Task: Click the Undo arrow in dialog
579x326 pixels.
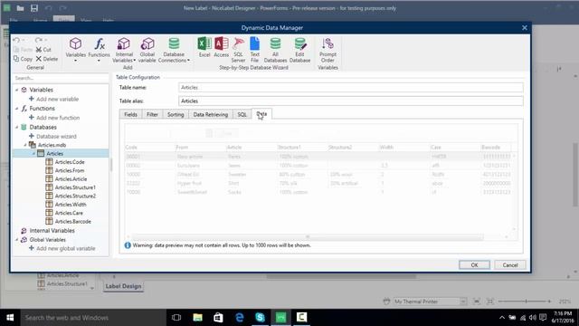Action: click(16, 40)
